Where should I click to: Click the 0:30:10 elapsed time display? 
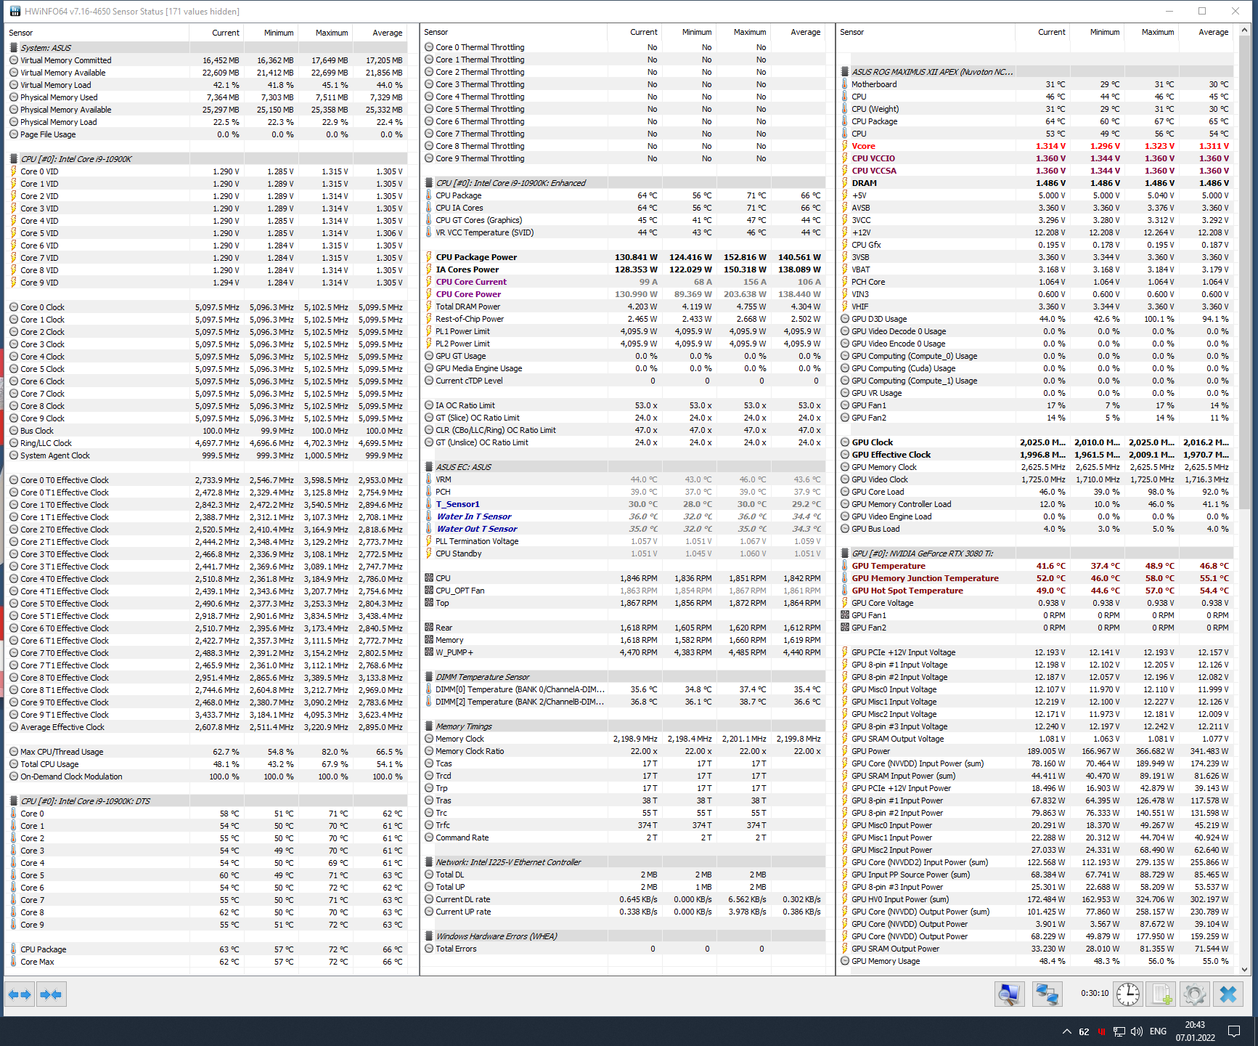coord(1094,994)
